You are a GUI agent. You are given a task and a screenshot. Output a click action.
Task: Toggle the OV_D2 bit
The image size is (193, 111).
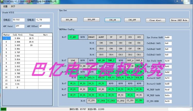click(x=83, y=89)
